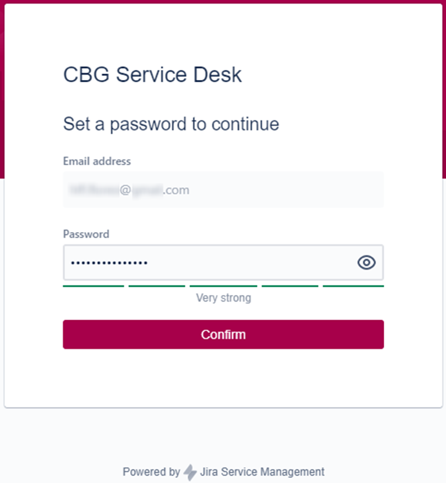Confirm the new password
Viewport: 446px width, 483px height.
(x=224, y=334)
